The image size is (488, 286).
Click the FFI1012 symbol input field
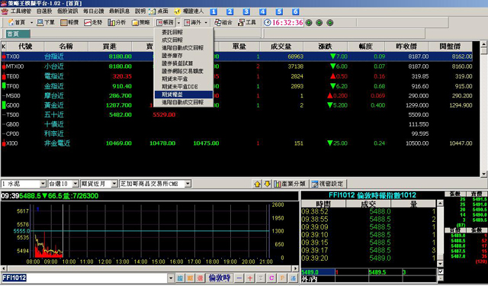click(x=85, y=278)
